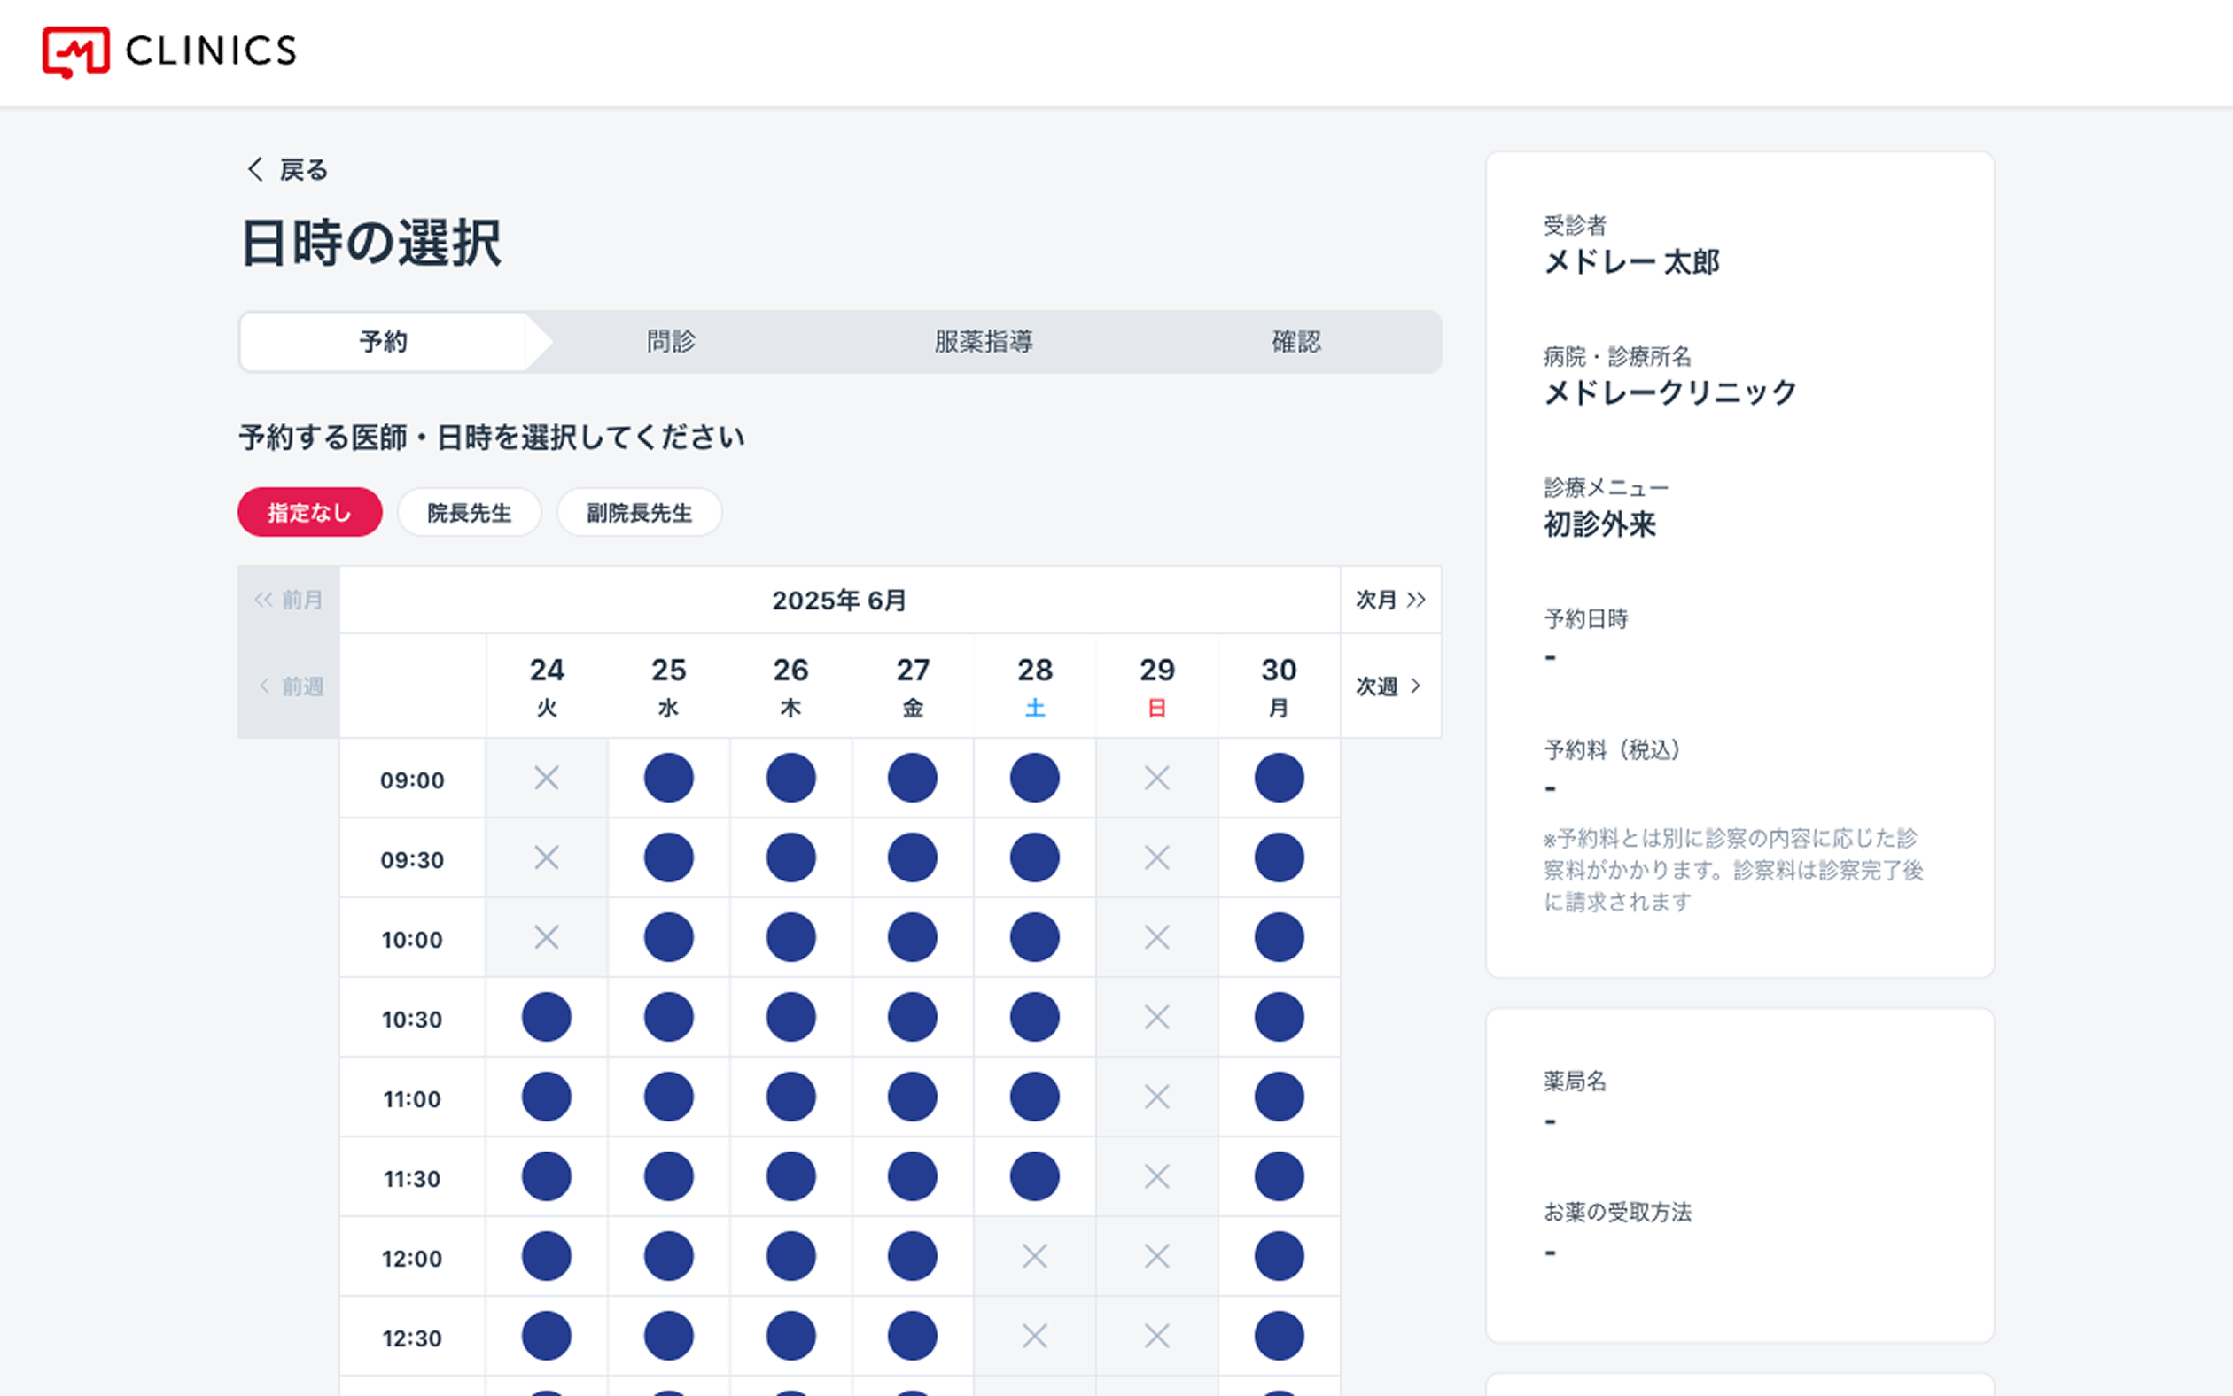Select 12:30 slot on 30 月
Image resolution: width=2233 pixels, height=1396 pixels.
click(x=1278, y=1336)
